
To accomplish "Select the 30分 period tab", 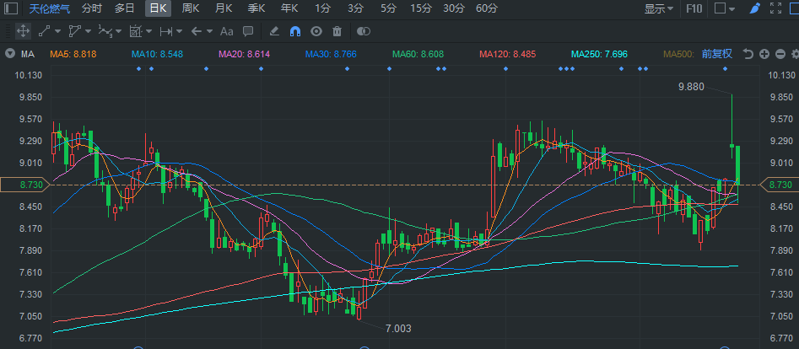I will pos(454,8).
